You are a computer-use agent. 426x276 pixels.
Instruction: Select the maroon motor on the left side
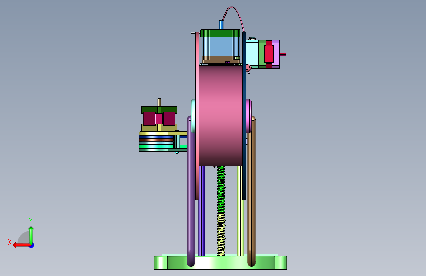tap(159, 118)
